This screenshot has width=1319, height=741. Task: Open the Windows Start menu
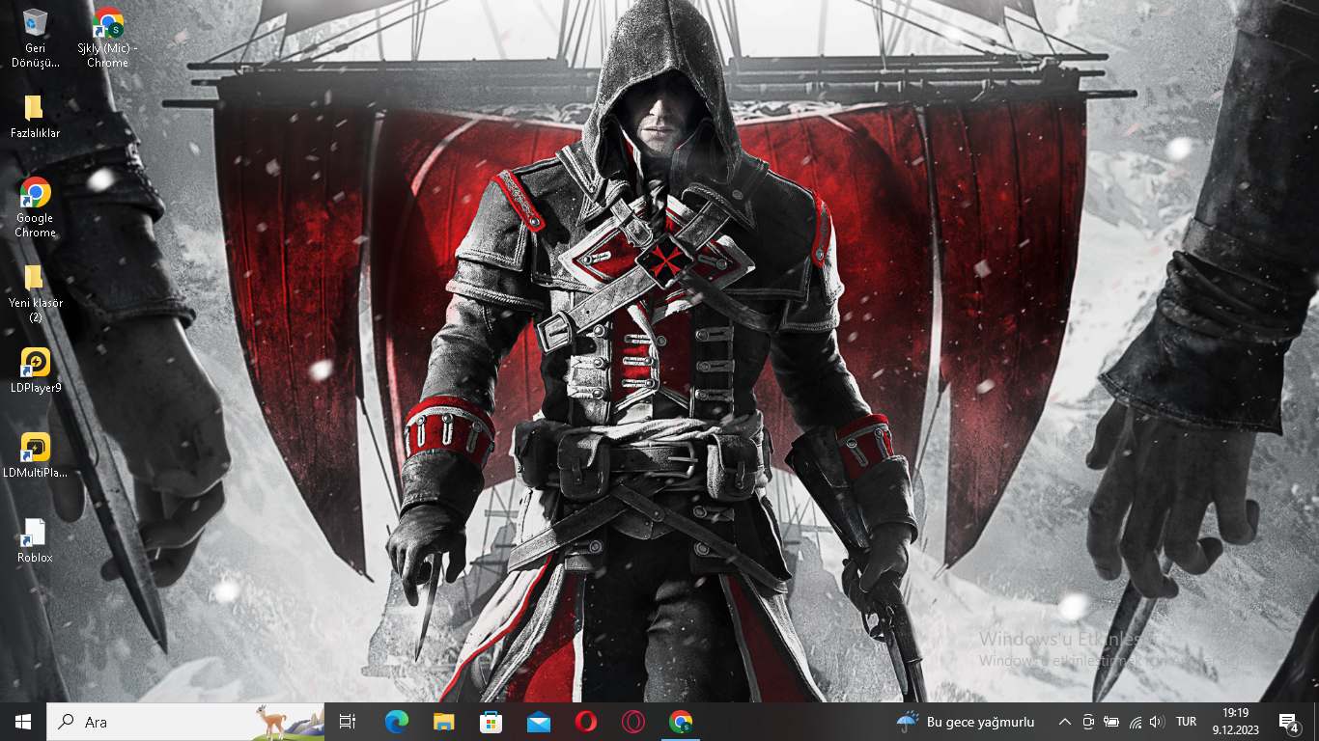tap(23, 722)
